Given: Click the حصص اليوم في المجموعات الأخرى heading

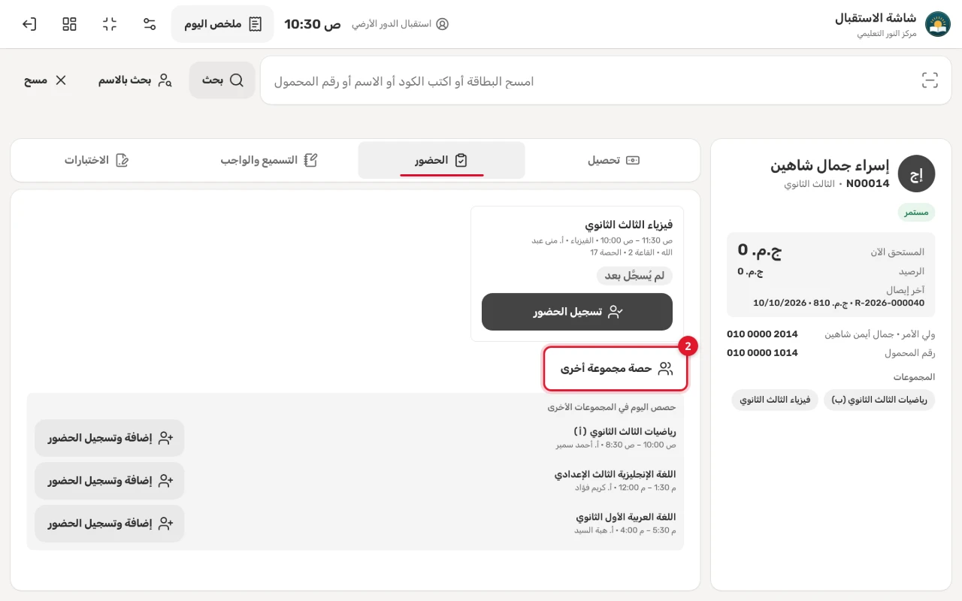Looking at the screenshot, I should 611,407.
